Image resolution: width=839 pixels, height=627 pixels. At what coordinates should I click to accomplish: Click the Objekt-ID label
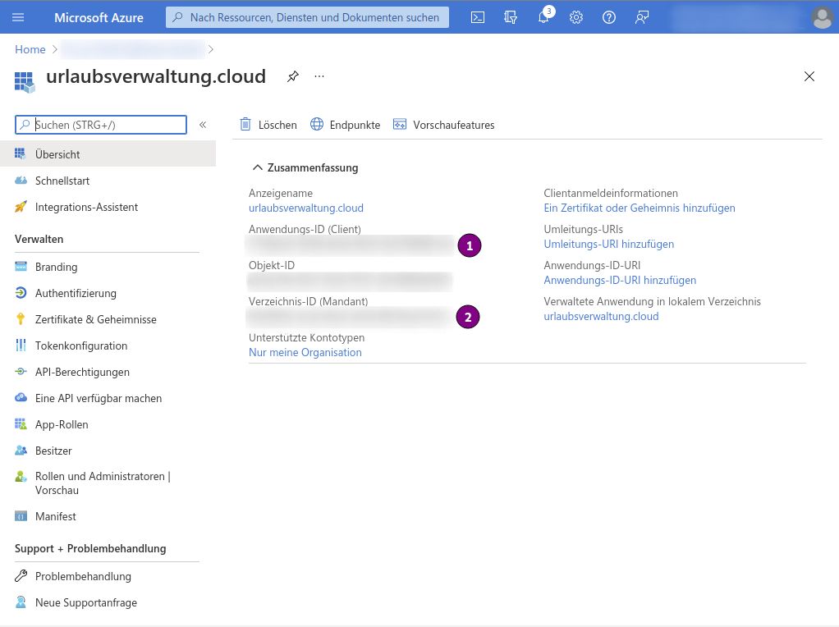272,265
